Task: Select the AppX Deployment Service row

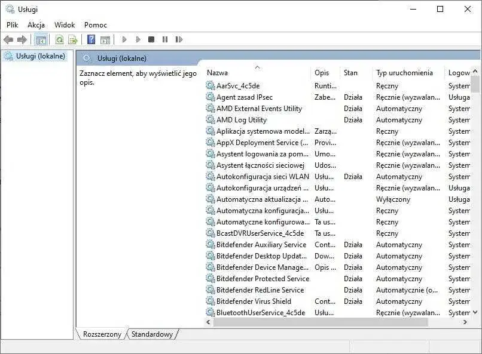Action: coord(337,142)
